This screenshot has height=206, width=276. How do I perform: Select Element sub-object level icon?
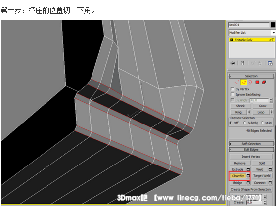point(264,82)
